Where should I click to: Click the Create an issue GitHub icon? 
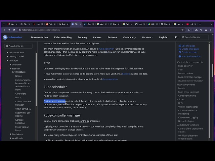point(180,52)
